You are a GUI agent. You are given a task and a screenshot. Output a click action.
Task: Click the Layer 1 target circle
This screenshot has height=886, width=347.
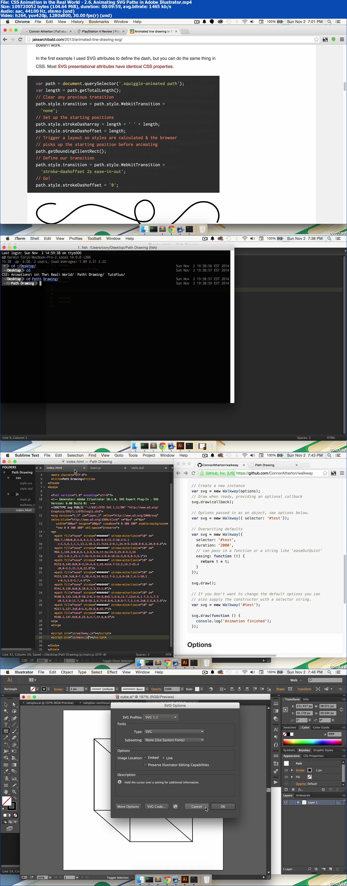tap(338, 802)
